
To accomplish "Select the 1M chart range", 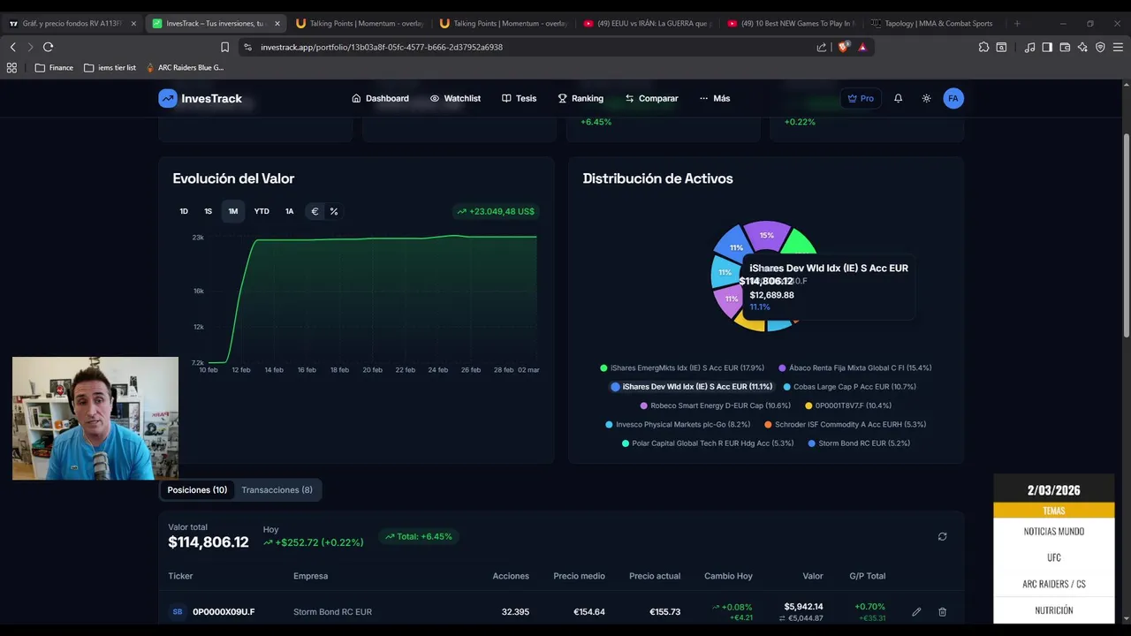I will pyautogui.click(x=232, y=211).
